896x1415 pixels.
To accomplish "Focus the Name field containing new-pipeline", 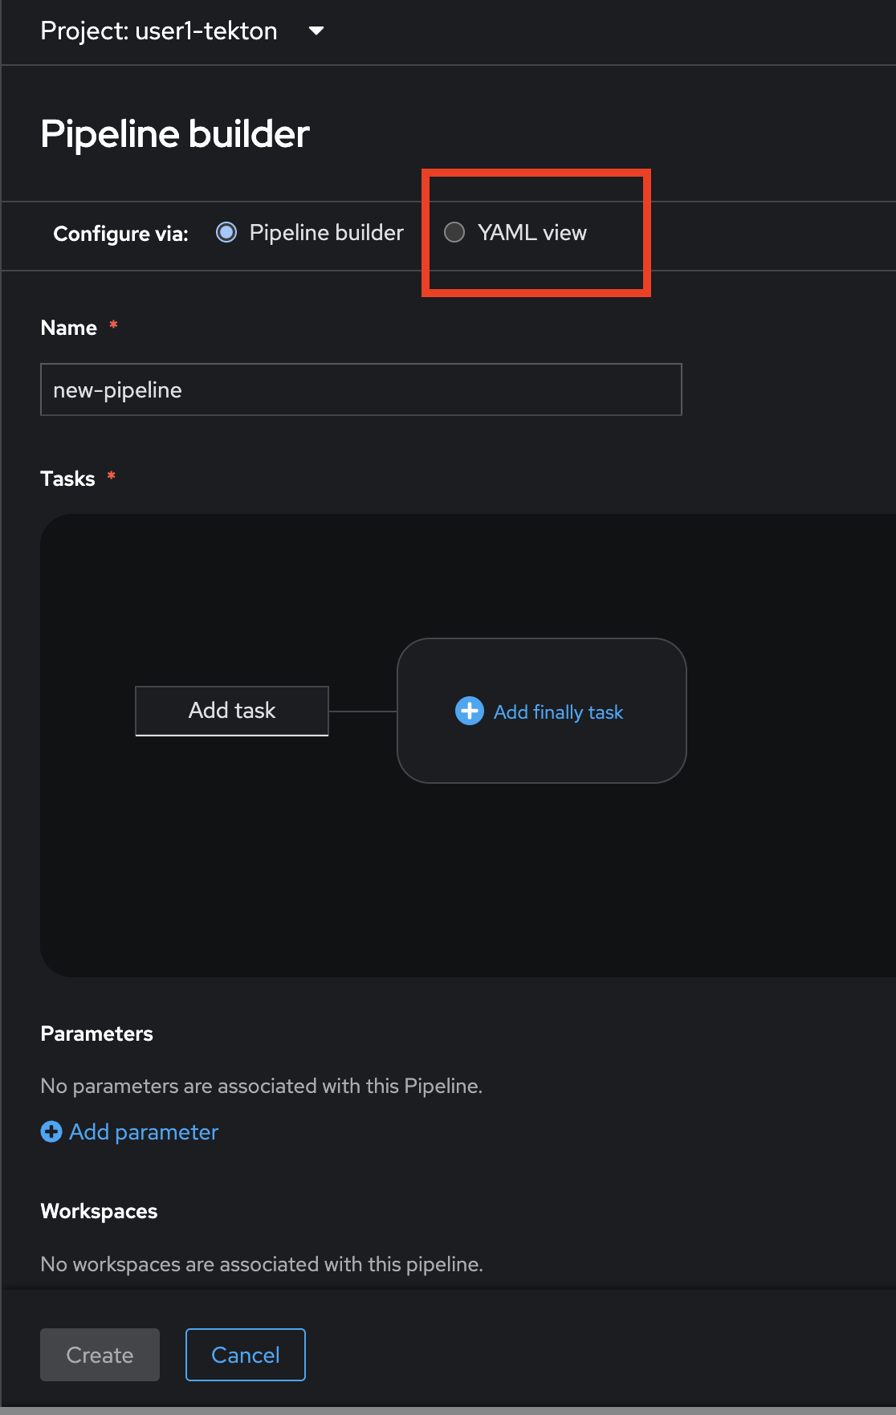I will click(361, 389).
